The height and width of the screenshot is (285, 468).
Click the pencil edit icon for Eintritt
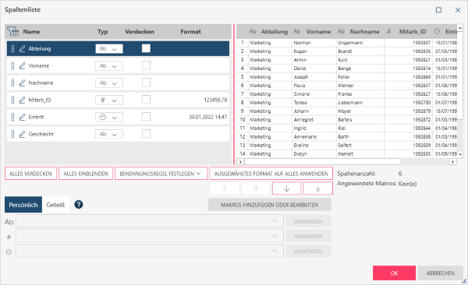22,117
